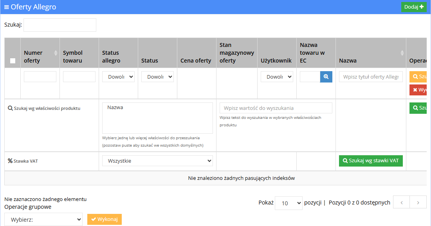The image size is (431, 226).
Task: Click the Szukaj wg właściwości produktu label
Action: click(47, 108)
